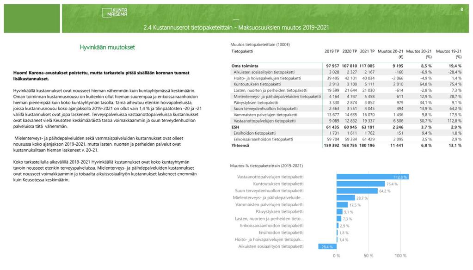Select "Vastaanottopalvelujen tietopaketti" in the table

(264, 121)
